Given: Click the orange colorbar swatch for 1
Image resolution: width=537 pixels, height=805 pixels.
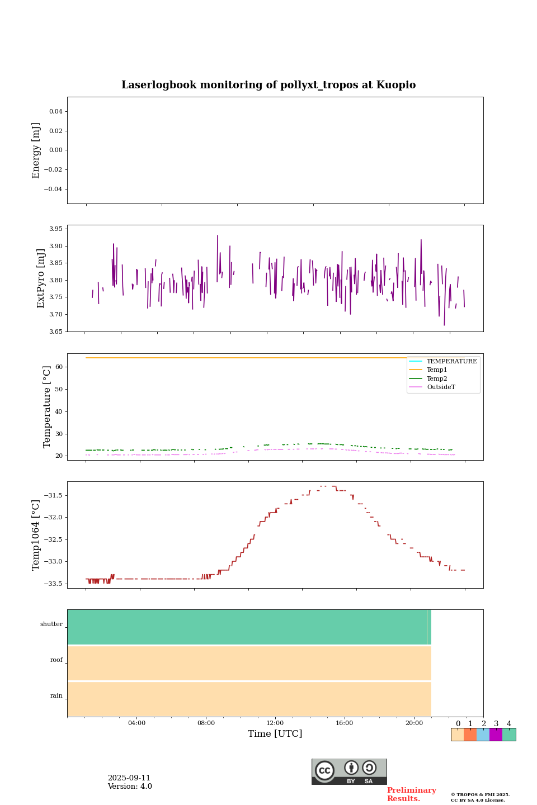Looking at the screenshot, I should (470, 735).
